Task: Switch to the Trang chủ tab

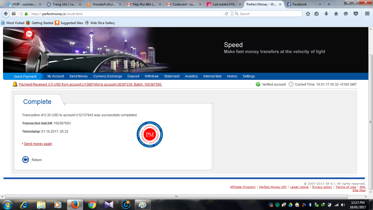Action: (x=64, y=4)
